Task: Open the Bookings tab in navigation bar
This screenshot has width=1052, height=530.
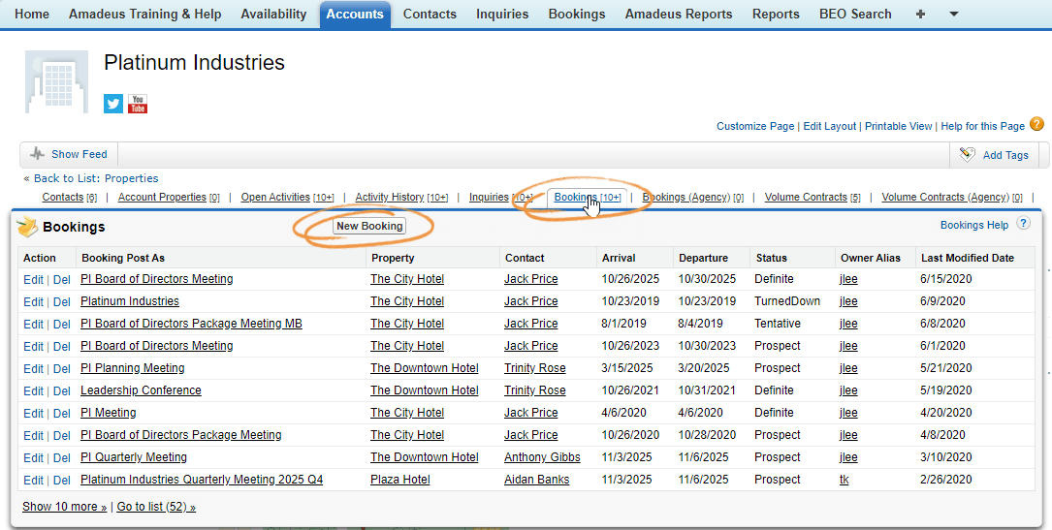Action: (x=577, y=15)
